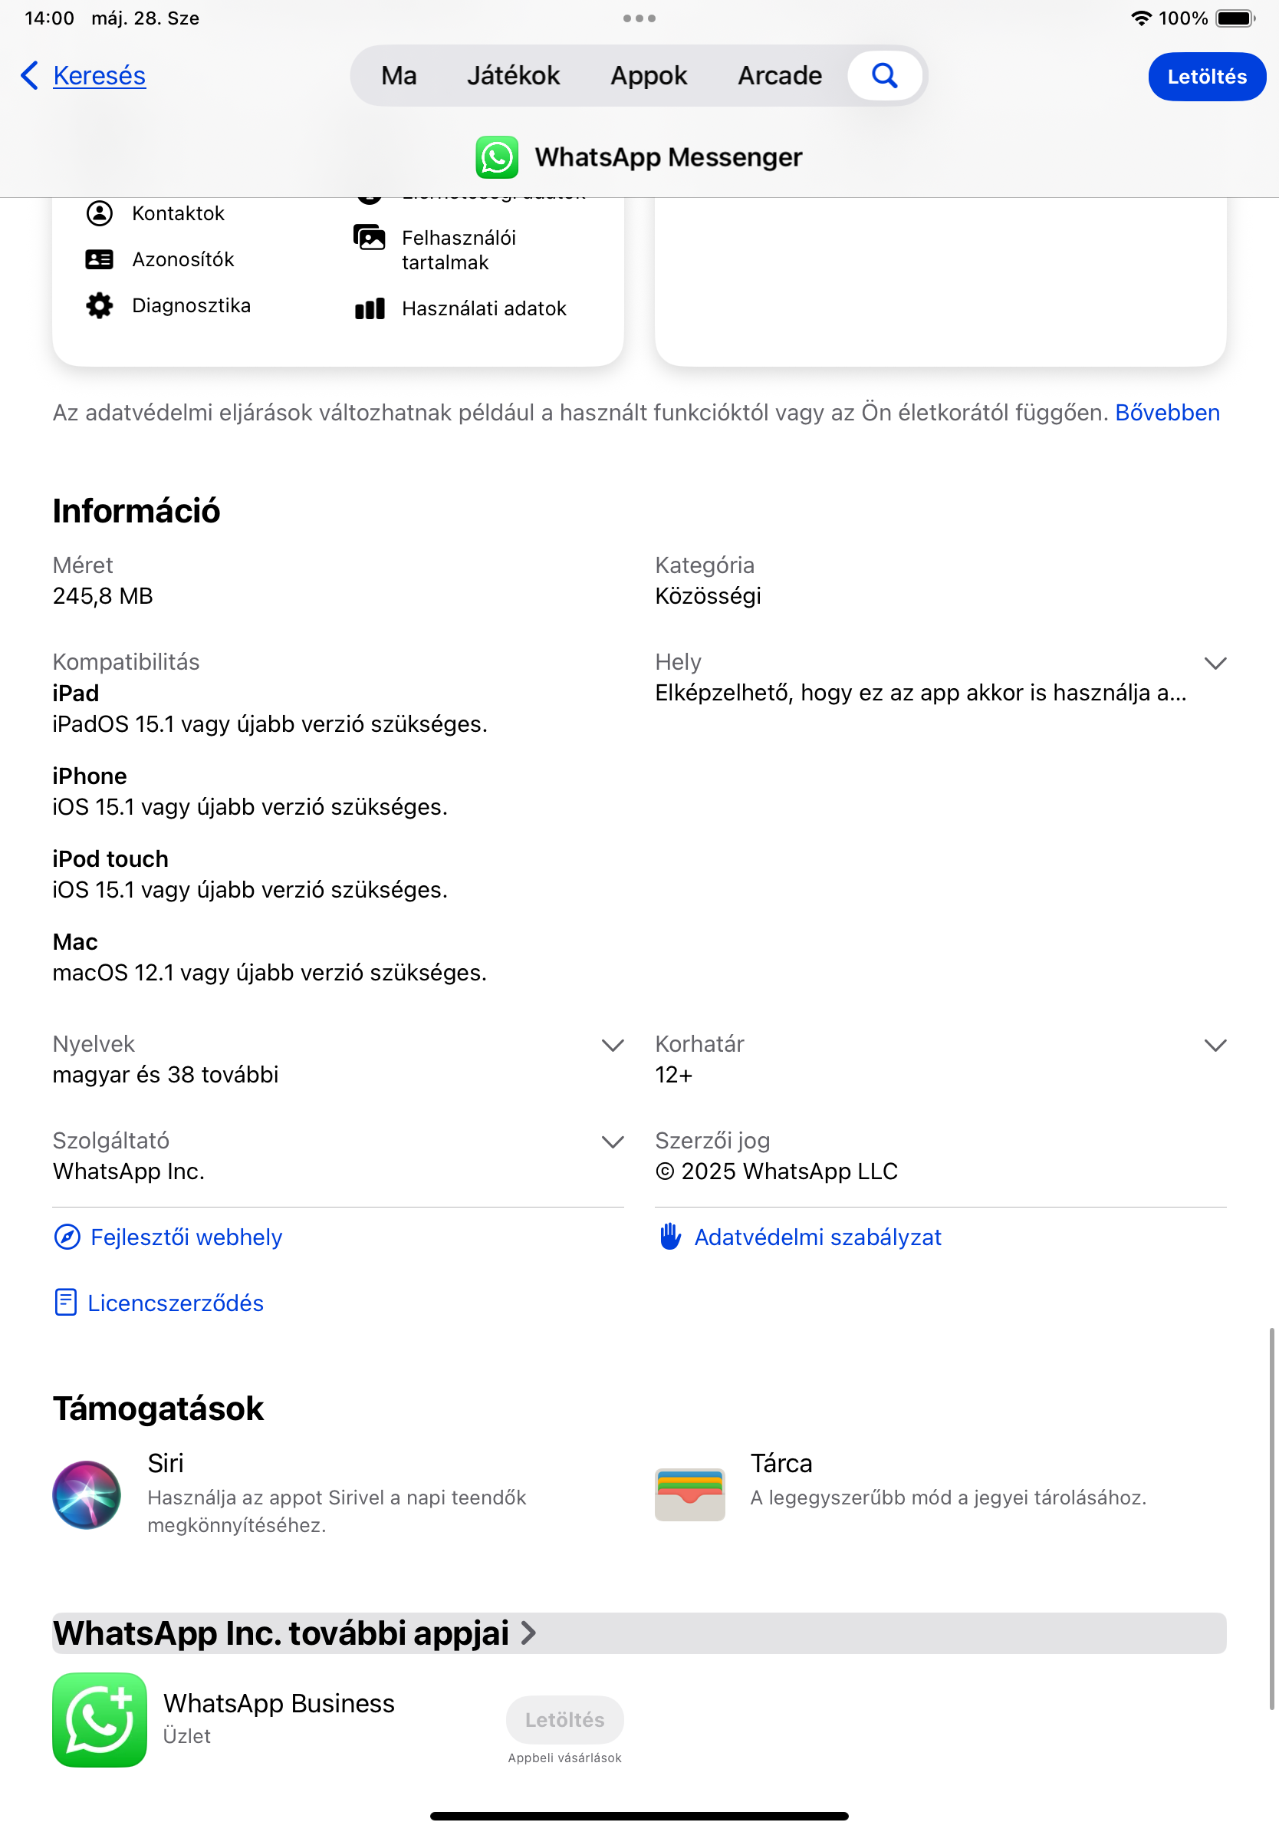1279x1832 pixels.
Task: Expand the Korhatár age rating
Action: 1215,1045
